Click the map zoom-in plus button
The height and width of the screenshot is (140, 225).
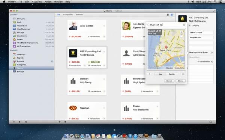pyautogui.click(x=181, y=32)
